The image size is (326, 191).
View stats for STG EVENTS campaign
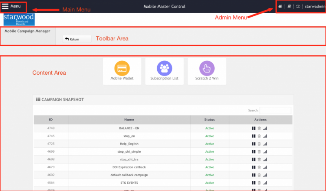[265, 183]
